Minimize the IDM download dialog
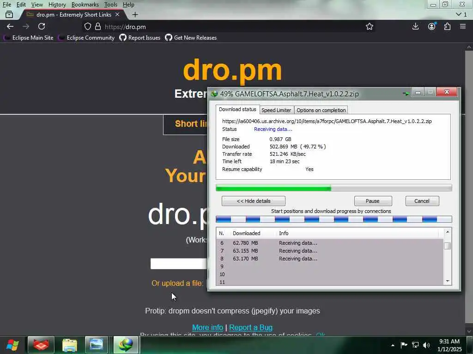Image resolution: width=473 pixels, height=354 pixels. tap(418, 92)
